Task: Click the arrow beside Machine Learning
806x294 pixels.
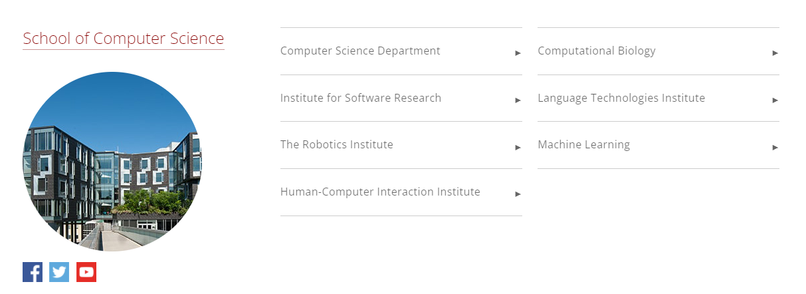Action: (775, 147)
